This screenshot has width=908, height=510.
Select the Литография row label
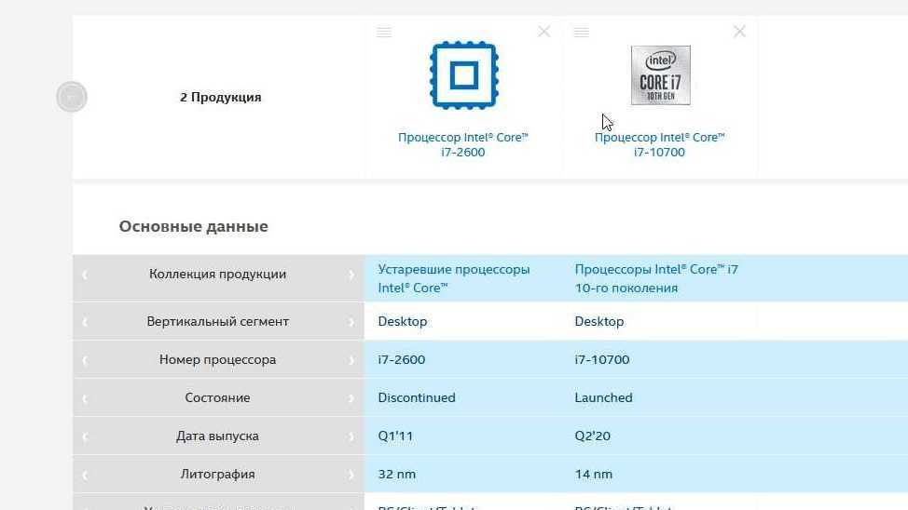[x=217, y=474]
